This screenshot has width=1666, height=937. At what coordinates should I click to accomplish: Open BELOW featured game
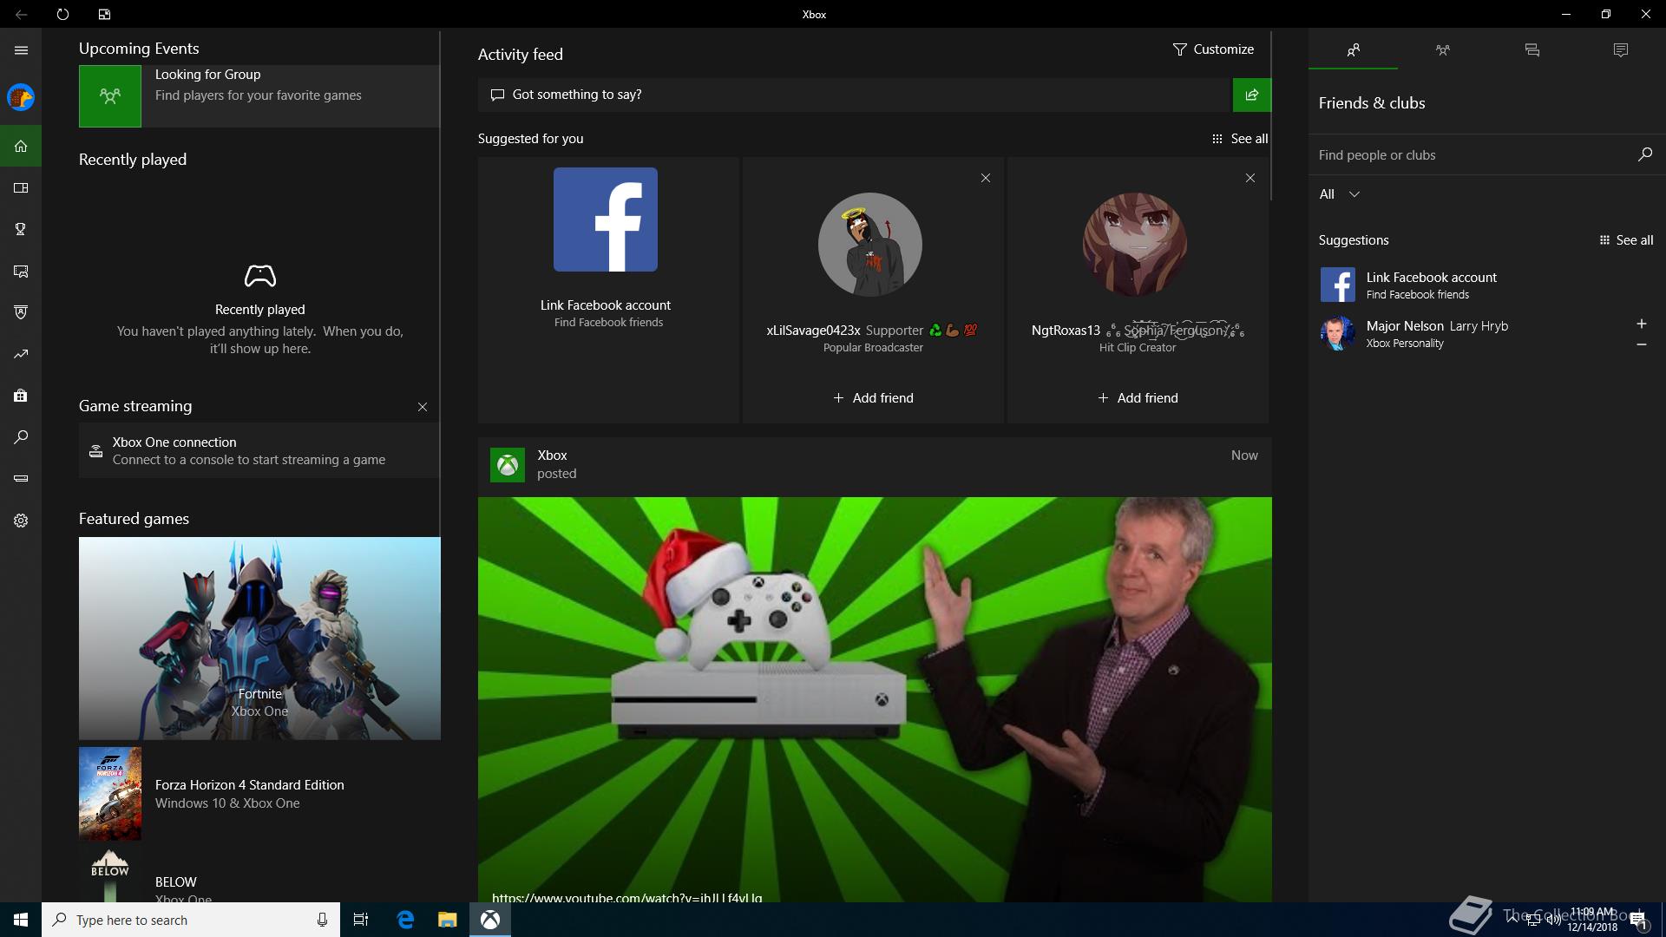tap(259, 876)
